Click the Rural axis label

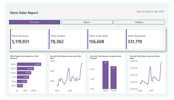[x=14, y=86]
